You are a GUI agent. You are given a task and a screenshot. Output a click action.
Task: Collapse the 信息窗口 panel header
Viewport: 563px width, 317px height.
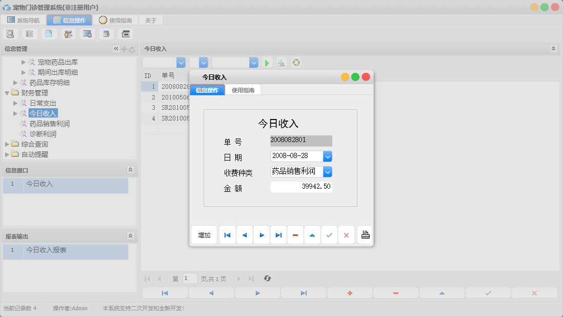click(131, 169)
